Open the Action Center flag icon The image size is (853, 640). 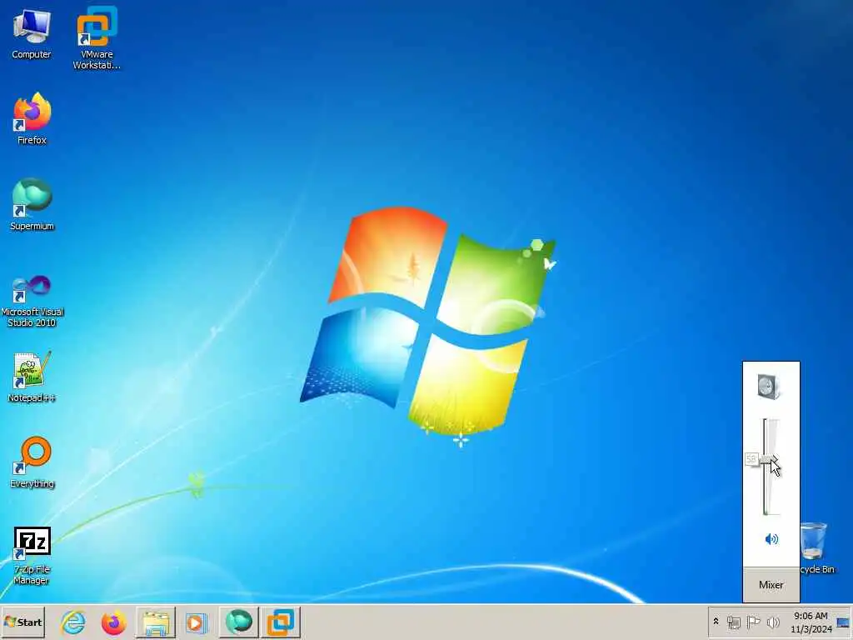click(753, 622)
